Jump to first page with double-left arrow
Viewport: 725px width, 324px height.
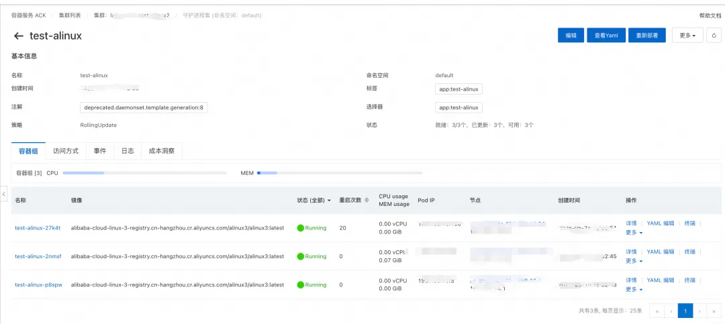[x=657, y=311]
